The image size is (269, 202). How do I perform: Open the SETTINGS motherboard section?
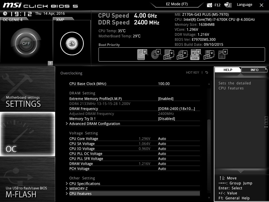[27, 89]
